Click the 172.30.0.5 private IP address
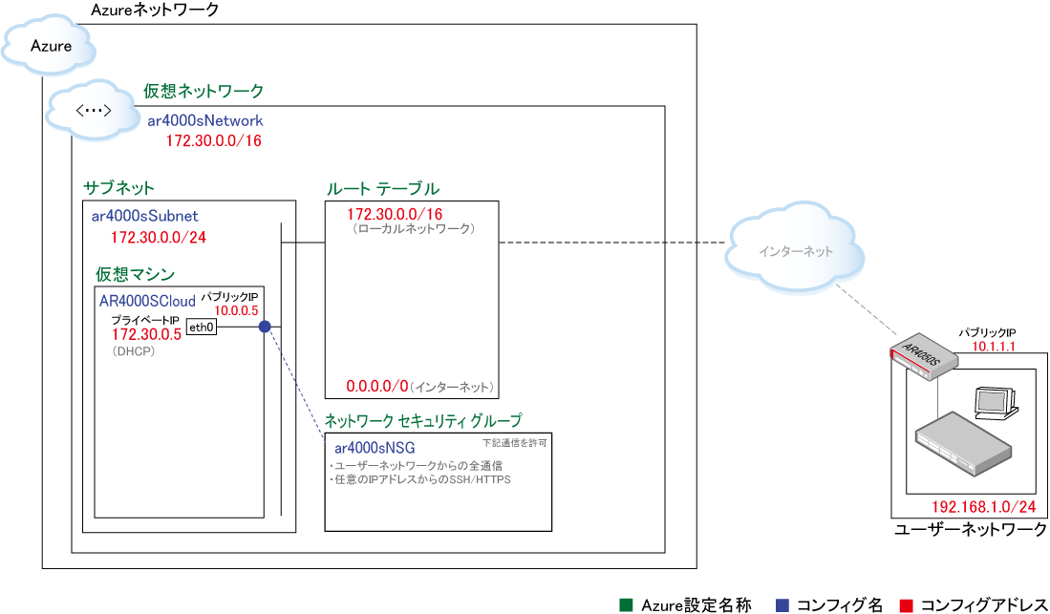The height and width of the screenshot is (614, 1050). 146,334
